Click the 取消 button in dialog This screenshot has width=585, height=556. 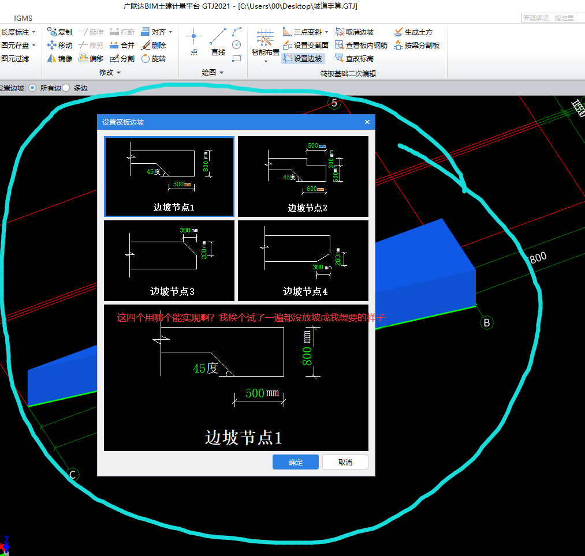(x=345, y=462)
